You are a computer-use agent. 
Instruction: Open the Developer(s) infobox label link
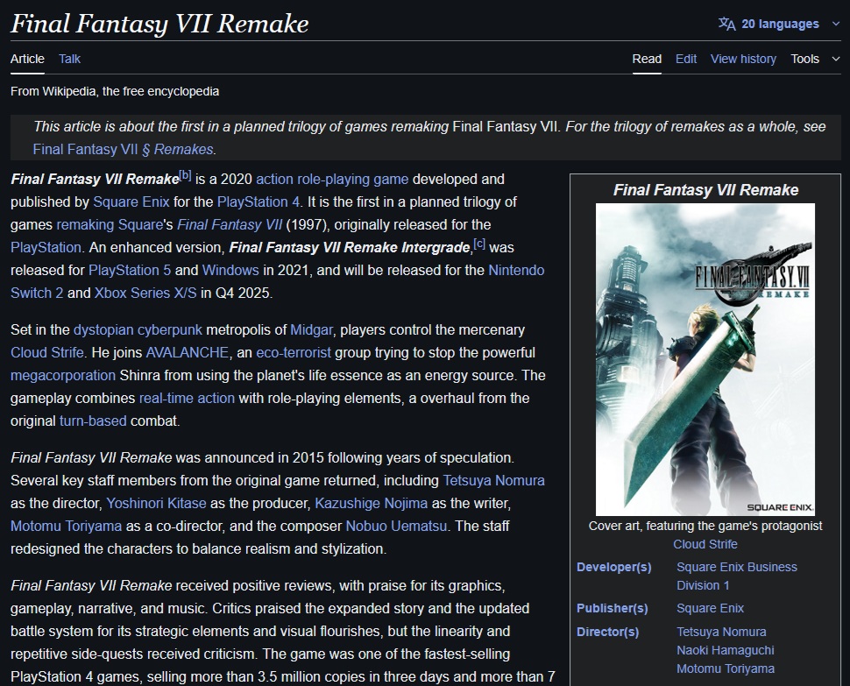[613, 567]
